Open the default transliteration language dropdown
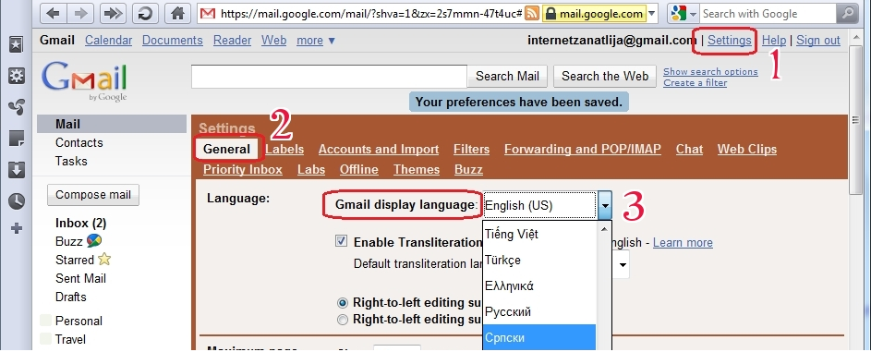This screenshot has width=871, height=352. pyautogui.click(x=623, y=264)
